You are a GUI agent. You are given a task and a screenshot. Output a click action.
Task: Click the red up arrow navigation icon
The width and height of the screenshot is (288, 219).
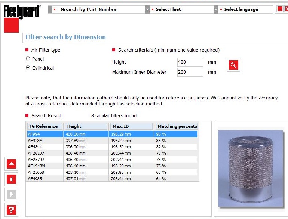coord(12,164)
